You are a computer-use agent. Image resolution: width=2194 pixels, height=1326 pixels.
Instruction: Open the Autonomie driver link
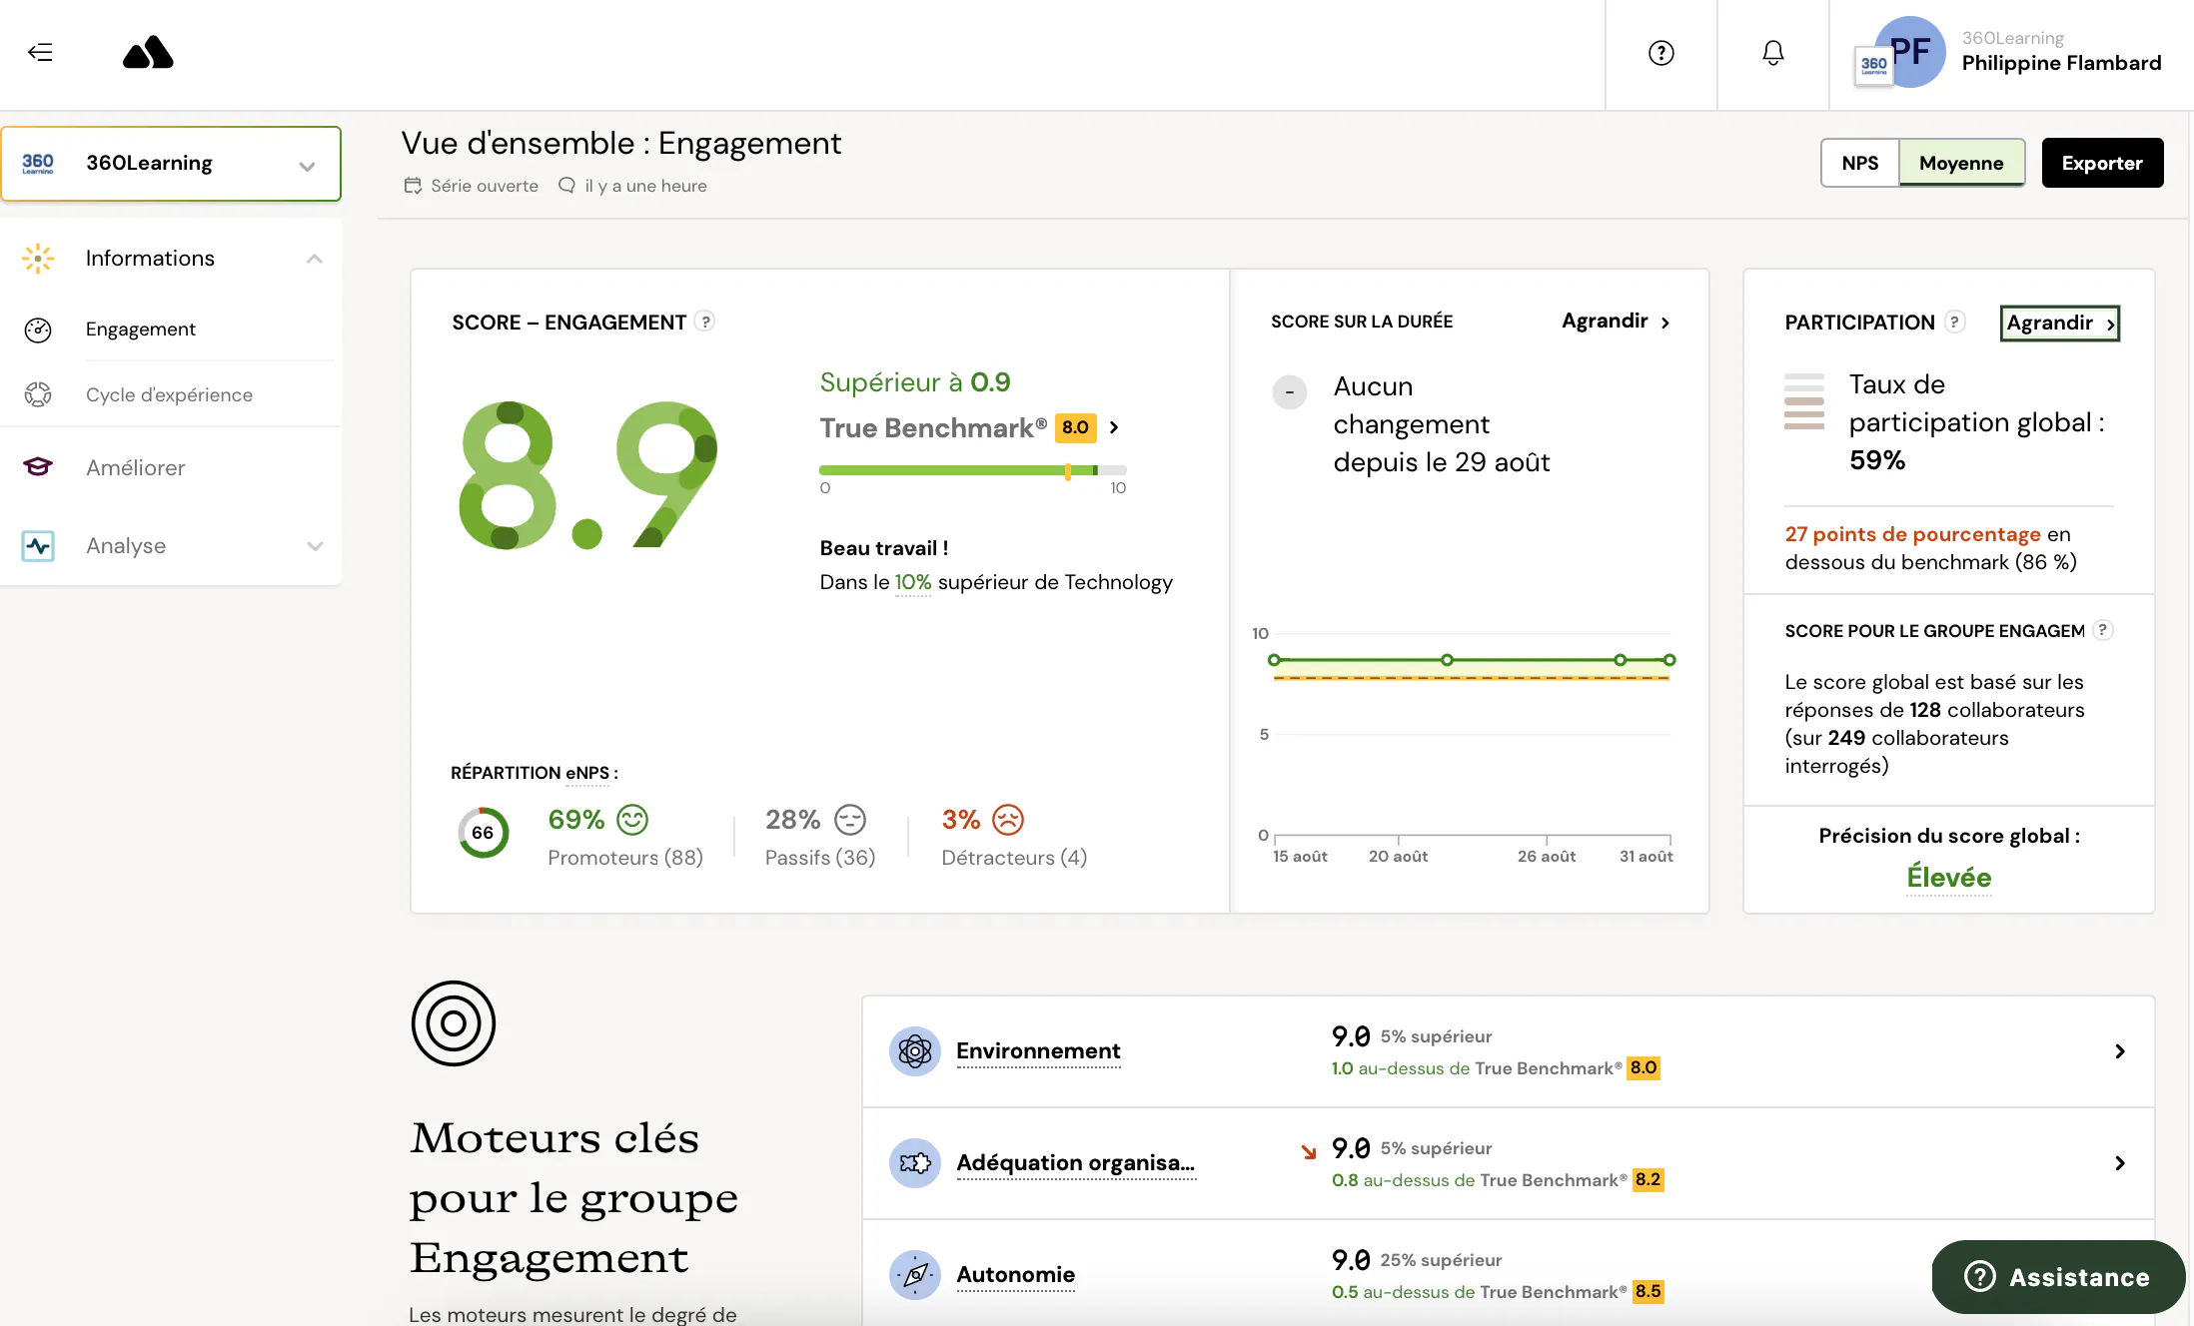pos(1015,1275)
